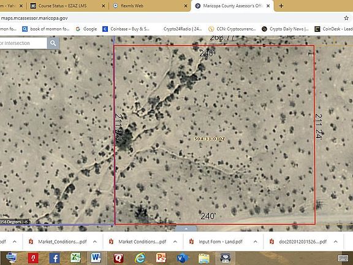Screen dimensions: 353x265
Task: Click the top 240' dimension label
Action: [207, 53]
